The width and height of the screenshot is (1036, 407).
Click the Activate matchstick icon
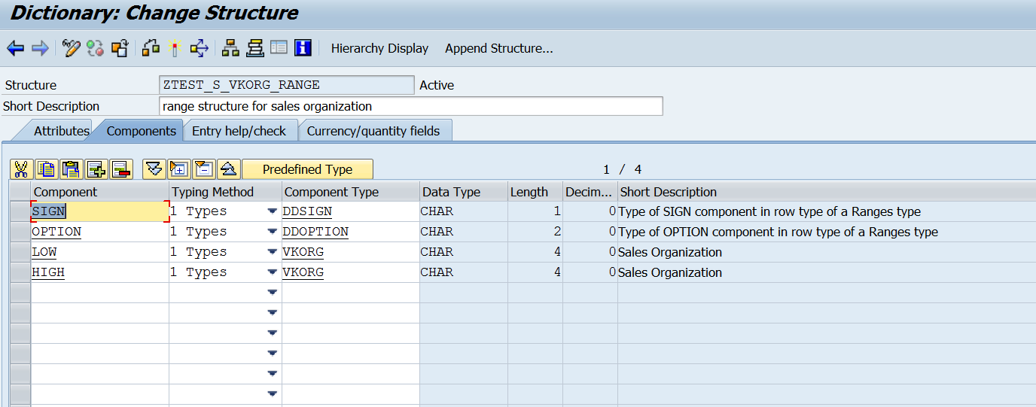point(175,49)
